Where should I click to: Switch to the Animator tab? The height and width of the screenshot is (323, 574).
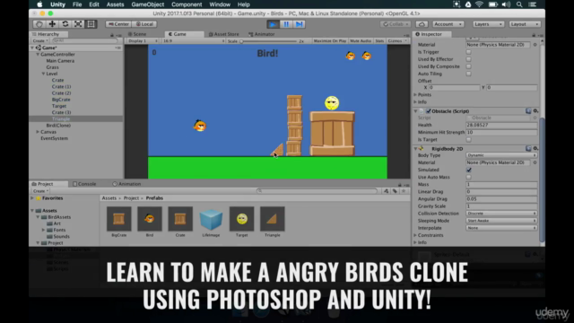pos(261,34)
